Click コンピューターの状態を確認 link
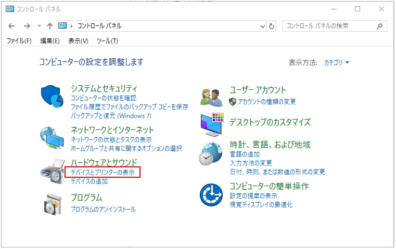The height and width of the screenshot is (249, 396). coord(104,98)
